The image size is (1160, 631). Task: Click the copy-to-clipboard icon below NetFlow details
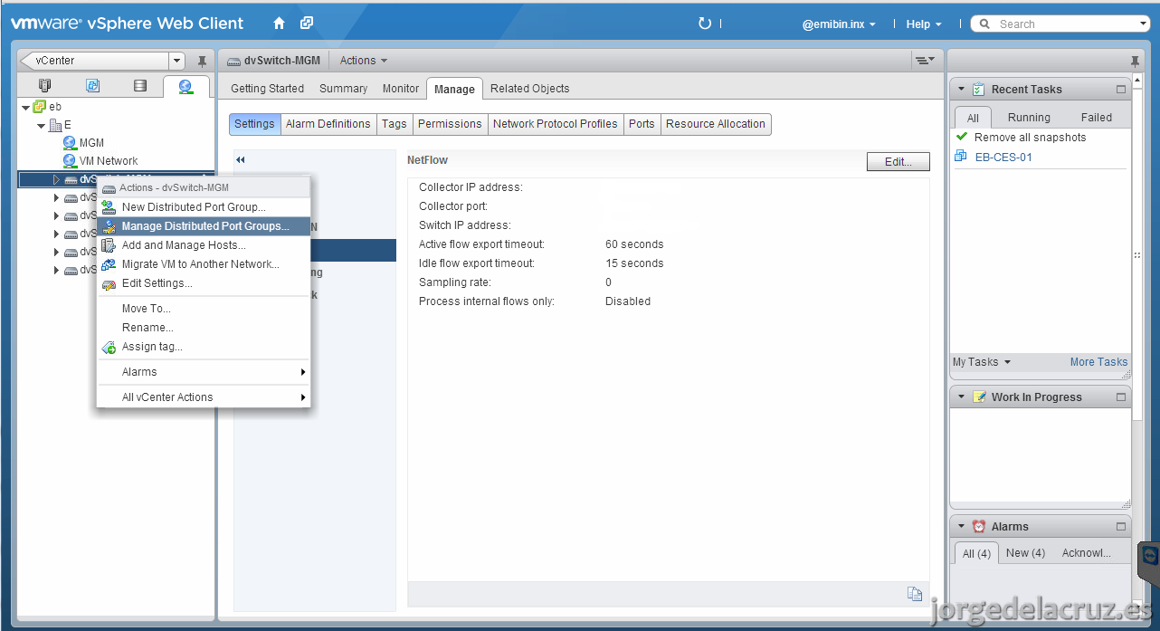pyautogui.click(x=915, y=594)
